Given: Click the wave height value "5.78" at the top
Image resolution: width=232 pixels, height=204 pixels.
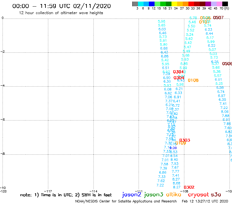Looking at the screenshot, I should point(193,18).
